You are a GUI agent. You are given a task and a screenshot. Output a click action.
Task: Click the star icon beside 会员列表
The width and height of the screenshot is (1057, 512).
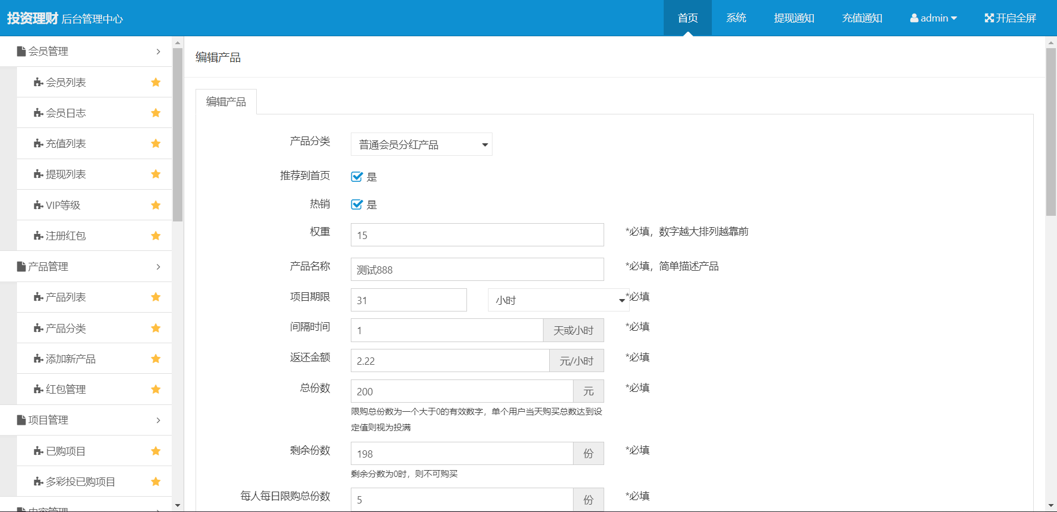(156, 83)
